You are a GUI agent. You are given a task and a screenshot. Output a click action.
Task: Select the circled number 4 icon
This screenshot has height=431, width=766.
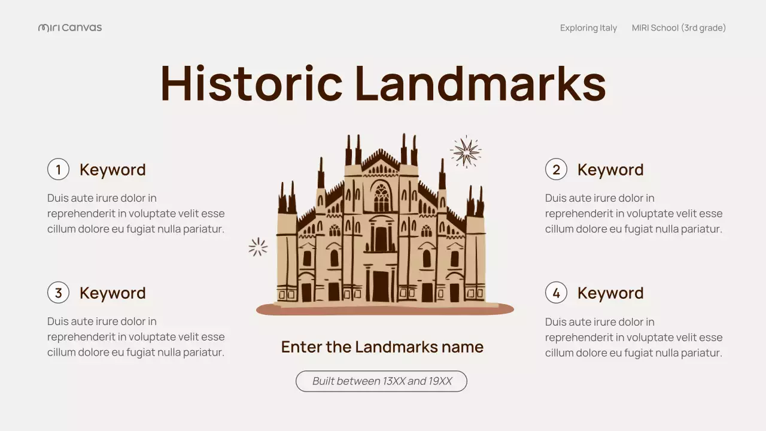556,293
